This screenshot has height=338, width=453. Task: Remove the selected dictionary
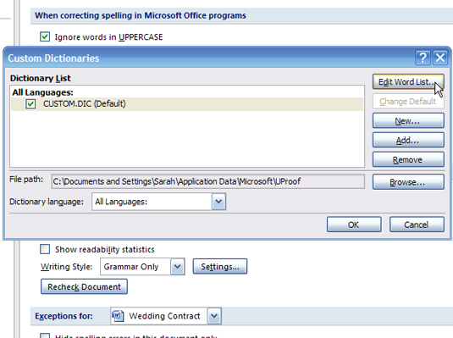(x=408, y=159)
